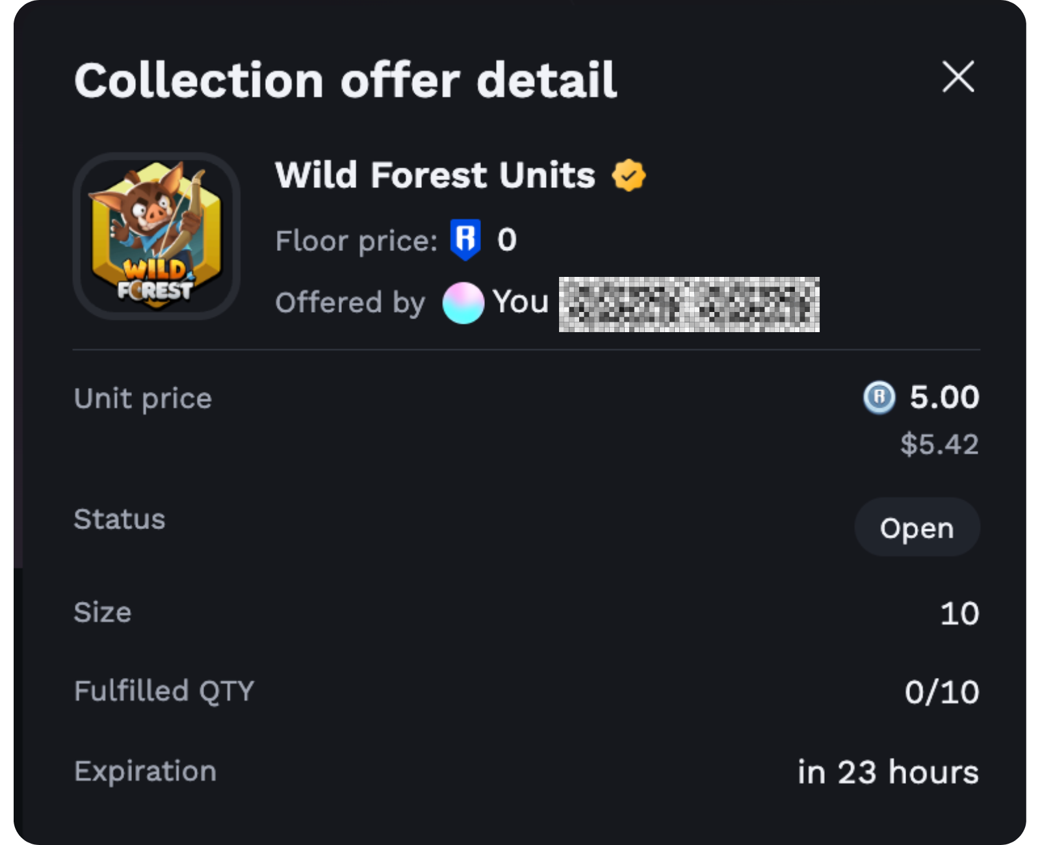
Task: Click the blurred wallet address
Action: [x=688, y=304]
